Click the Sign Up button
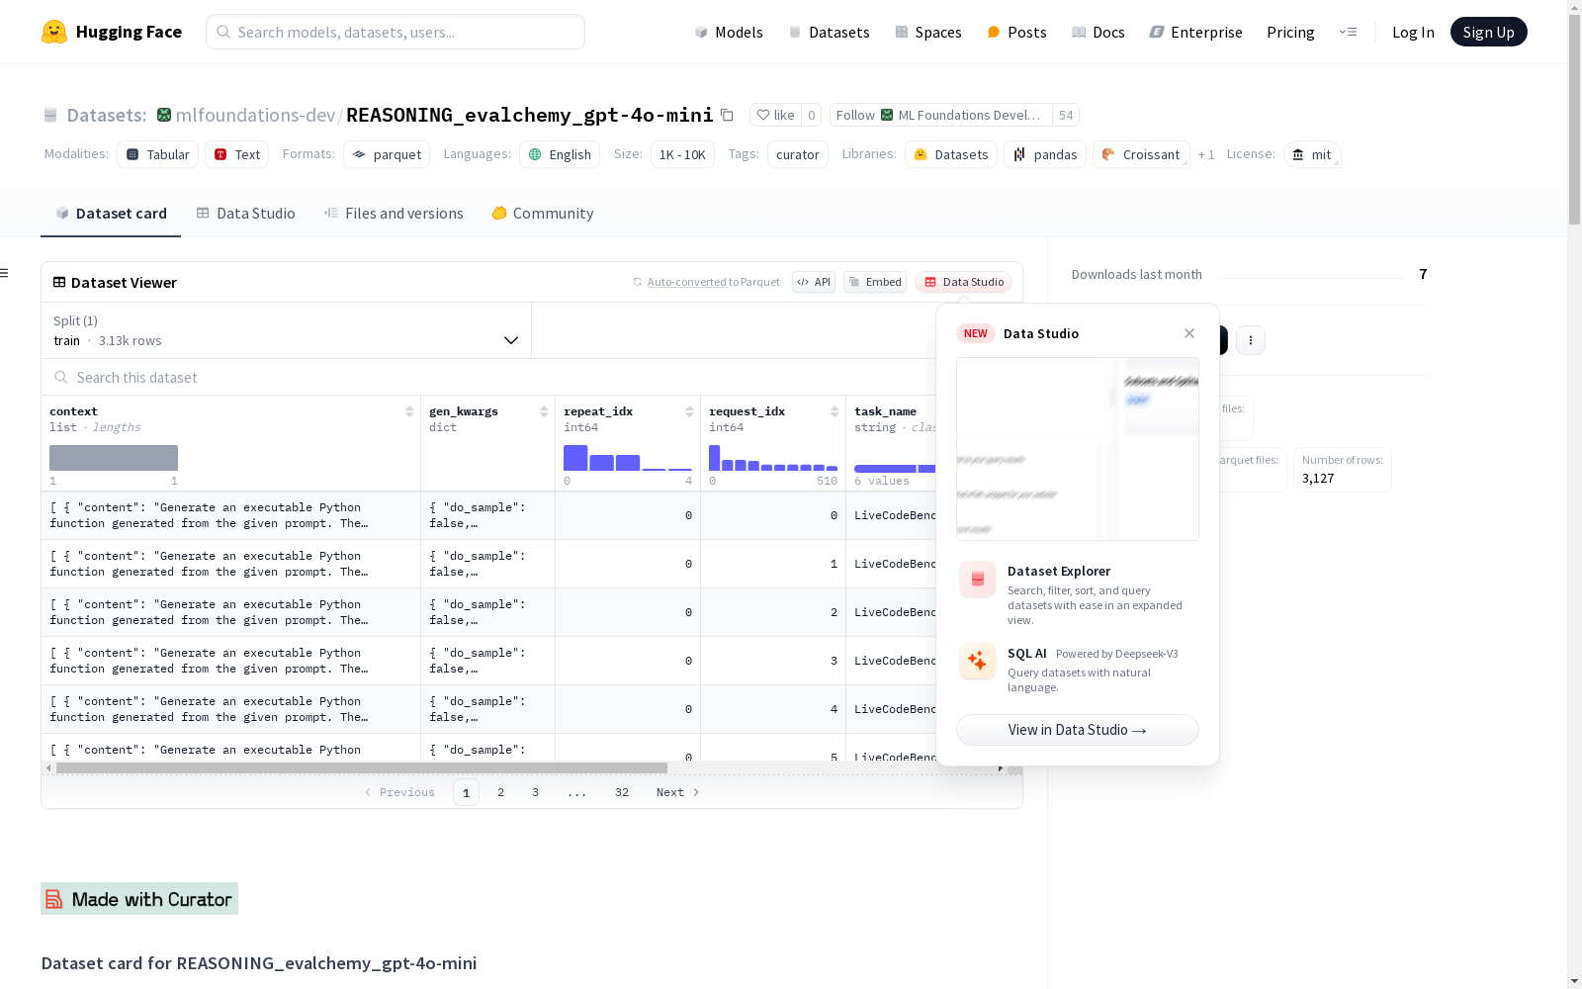The width and height of the screenshot is (1582, 989). (1488, 32)
